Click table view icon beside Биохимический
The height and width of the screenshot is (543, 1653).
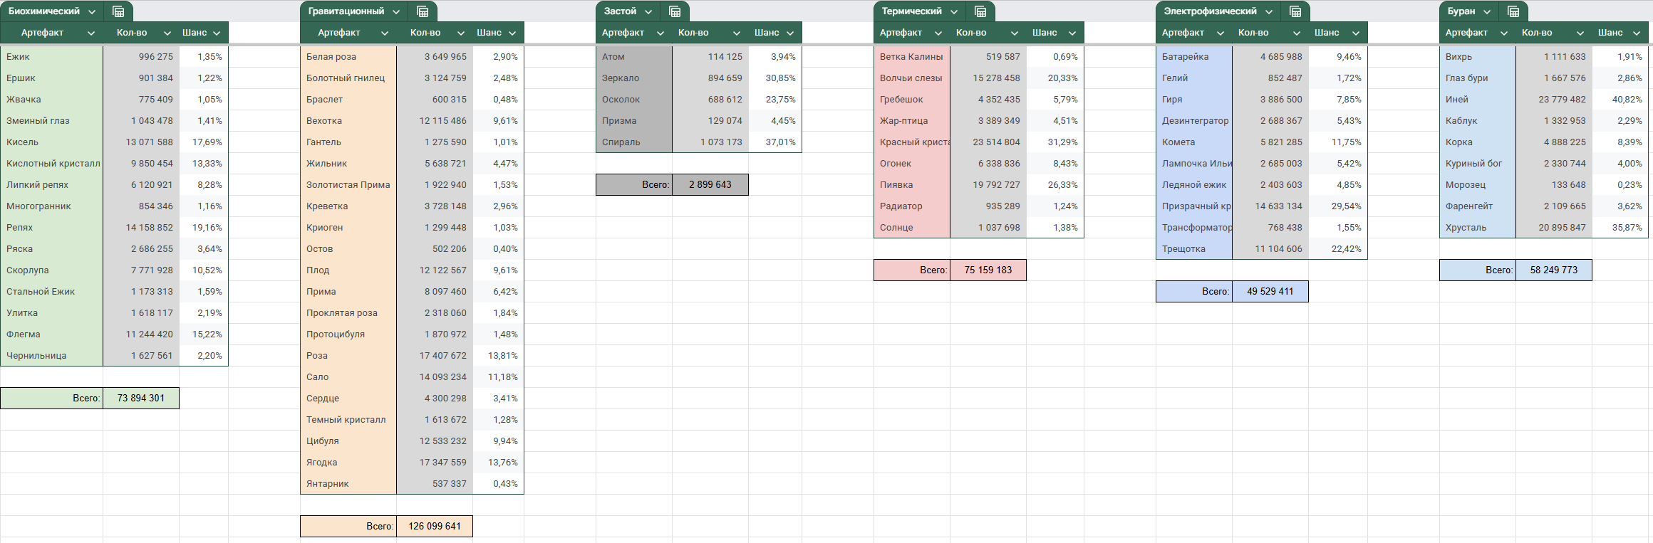coord(118,11)
